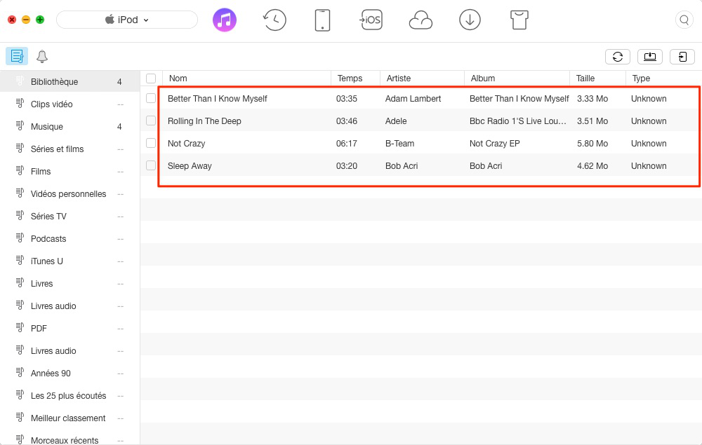
Task: Toggle the select-all checkbox in header
Action: pos(151,78)
